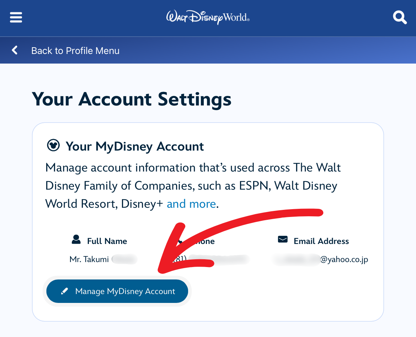
Task: Click the "Your MyDisney Account" heading
Action: click(x=135, y=146)
